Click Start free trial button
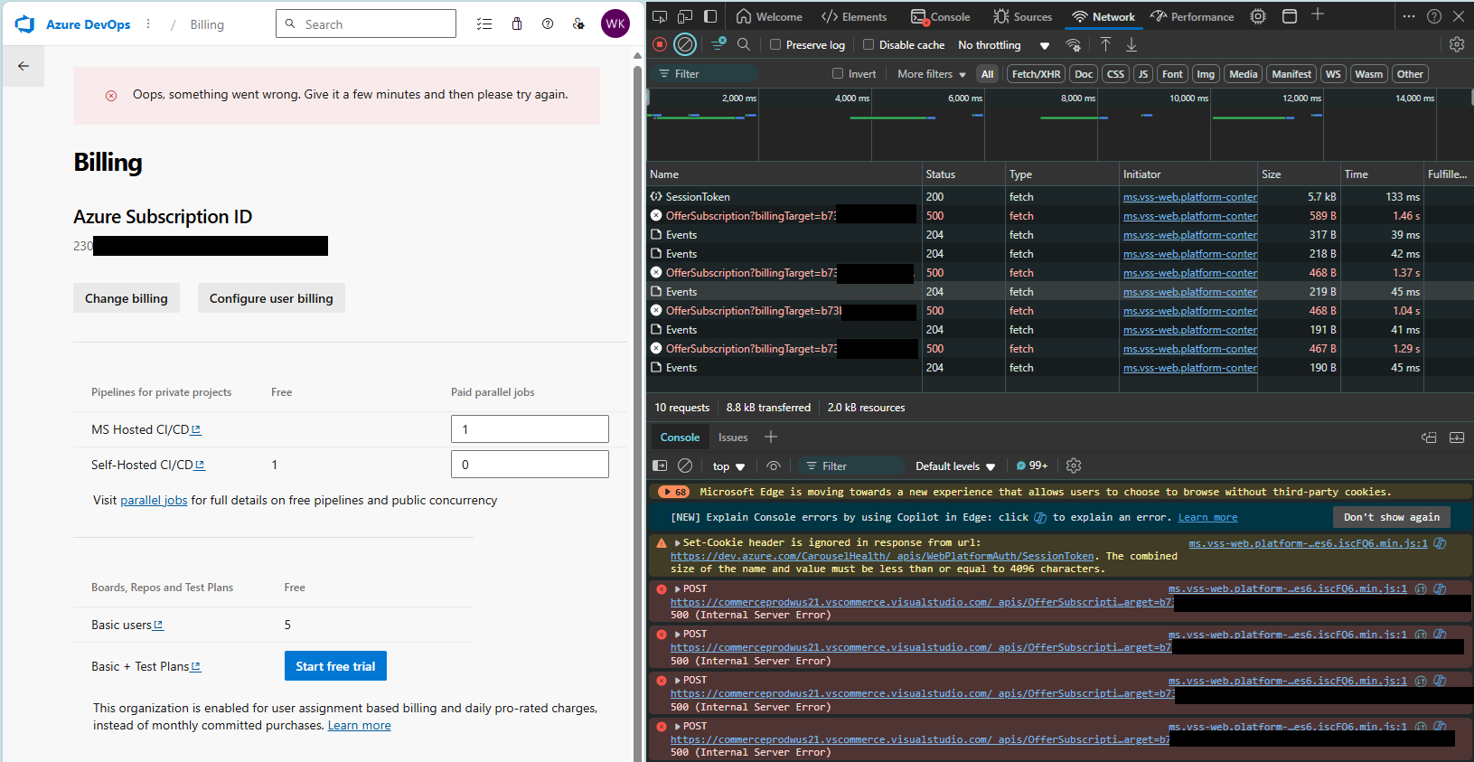 [335, 666]
